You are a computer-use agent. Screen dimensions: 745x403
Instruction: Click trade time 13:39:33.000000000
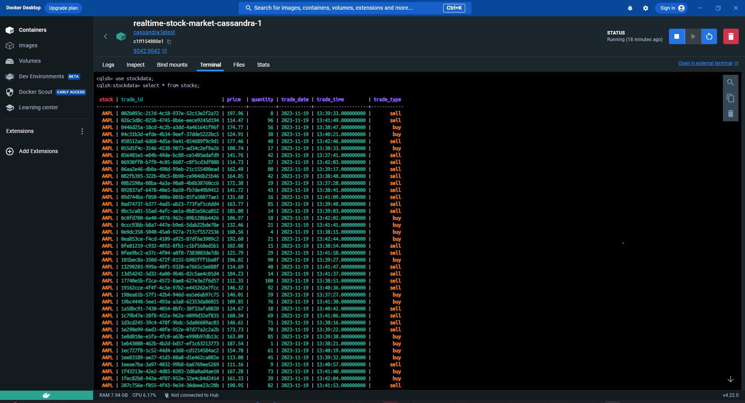pyautogui.click(x=341, y=114)
